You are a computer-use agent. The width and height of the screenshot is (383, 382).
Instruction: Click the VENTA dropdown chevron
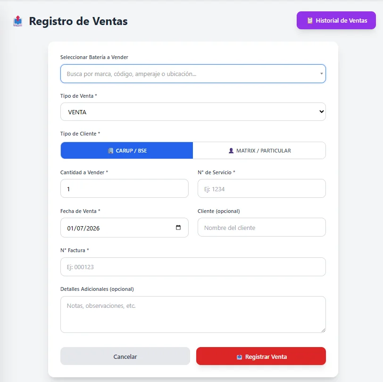[322, 111]
